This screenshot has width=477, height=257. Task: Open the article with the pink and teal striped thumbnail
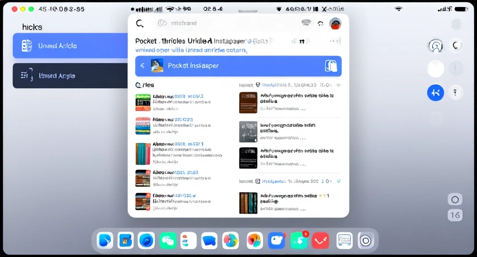(173, 126)
